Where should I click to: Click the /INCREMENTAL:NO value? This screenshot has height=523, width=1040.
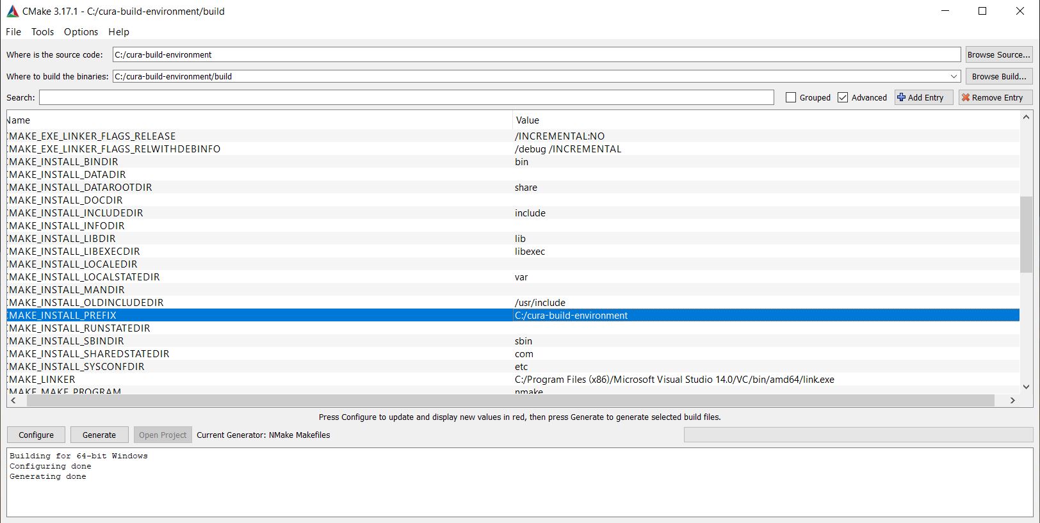point(559,136)
